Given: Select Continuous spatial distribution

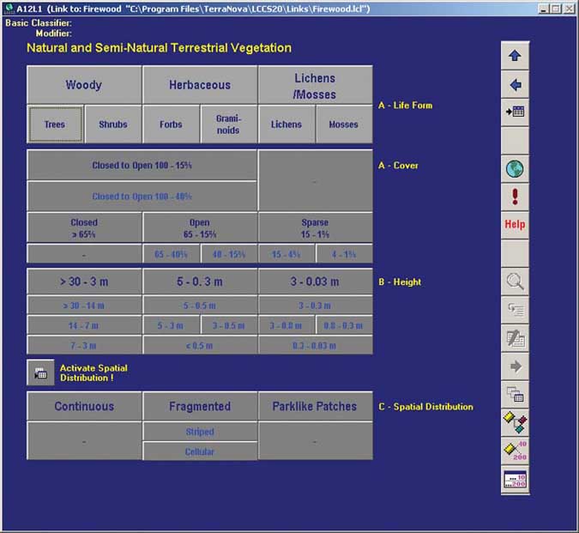Looking at the screenshot, I should coord(84,407).
